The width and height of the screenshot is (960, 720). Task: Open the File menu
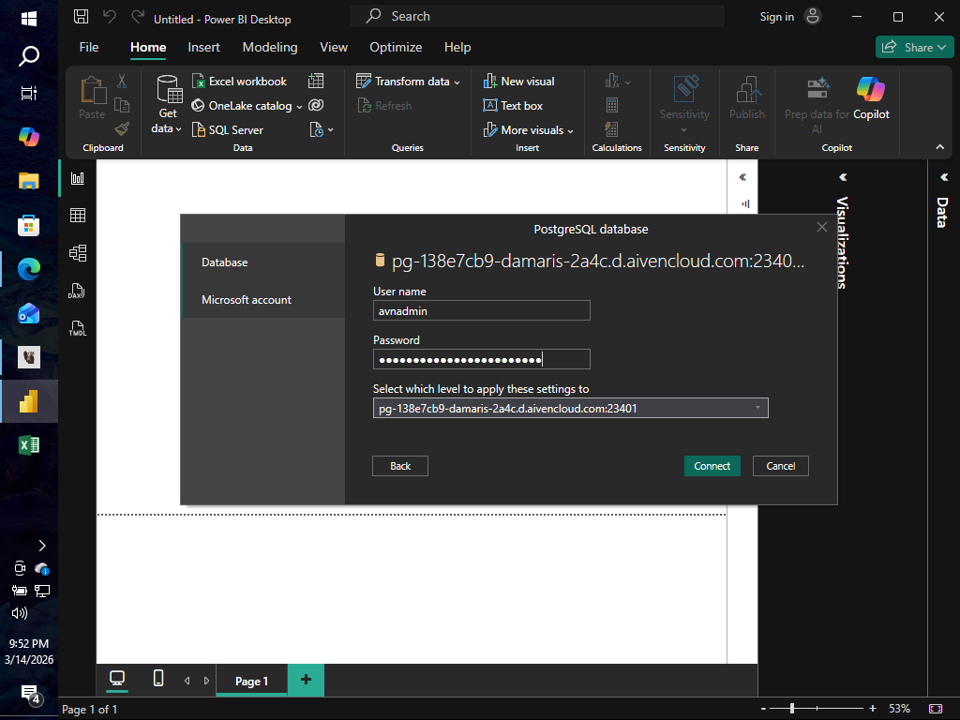[89, 47]
